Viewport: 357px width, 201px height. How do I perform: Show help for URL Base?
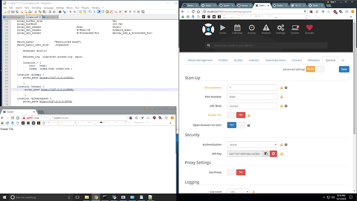[x=286, y=106]
